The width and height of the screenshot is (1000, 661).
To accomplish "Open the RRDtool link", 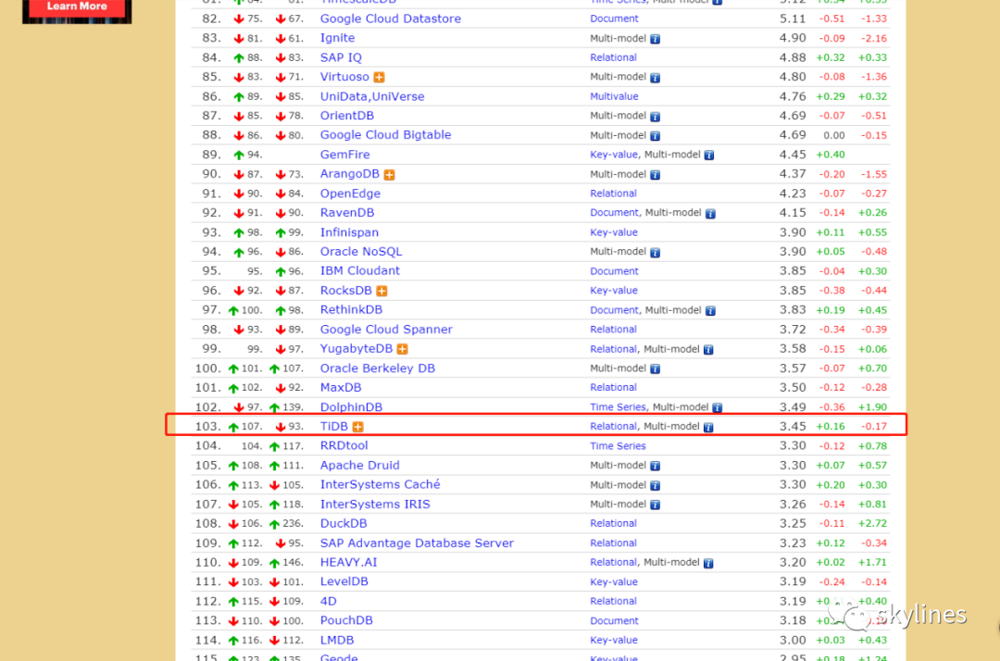I will coord(344,445).
